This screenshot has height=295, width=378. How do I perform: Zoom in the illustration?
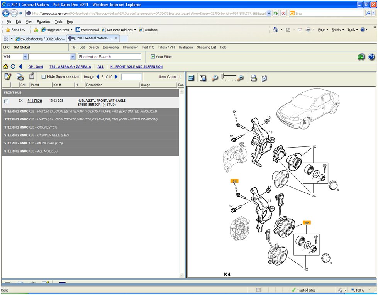click(x=240, y=78)
